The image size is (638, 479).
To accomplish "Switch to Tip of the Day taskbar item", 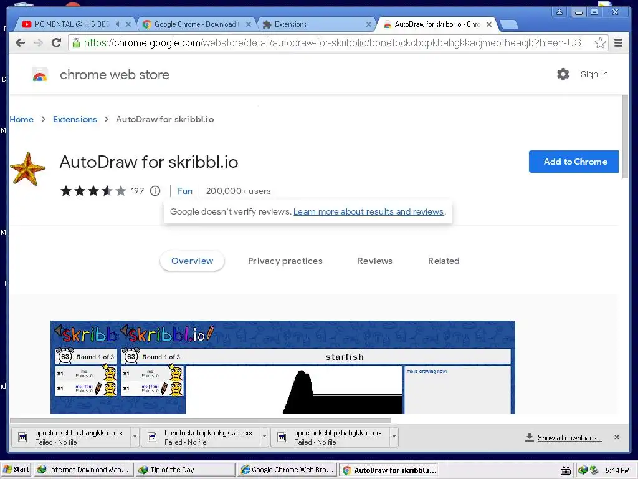I will coord(184,470).
